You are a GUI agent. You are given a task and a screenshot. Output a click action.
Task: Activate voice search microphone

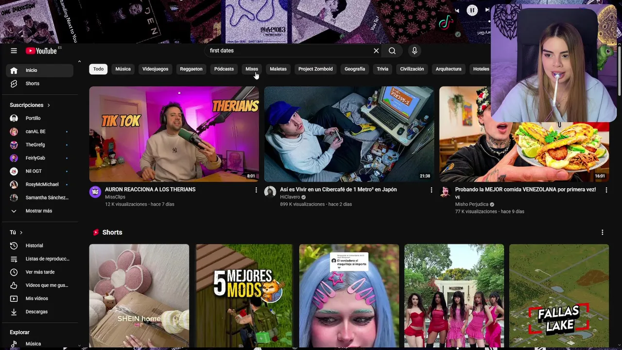pos(414,51)
